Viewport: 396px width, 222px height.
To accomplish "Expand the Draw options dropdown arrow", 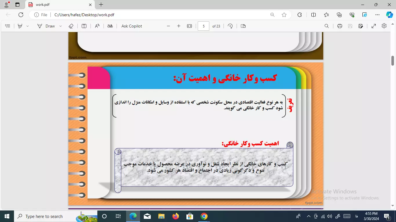I will pyautogui.click(x=61, y=26).
